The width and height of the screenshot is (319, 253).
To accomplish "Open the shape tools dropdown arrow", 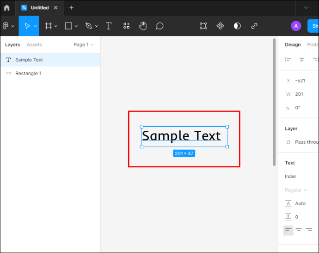I will pos(76,26).
